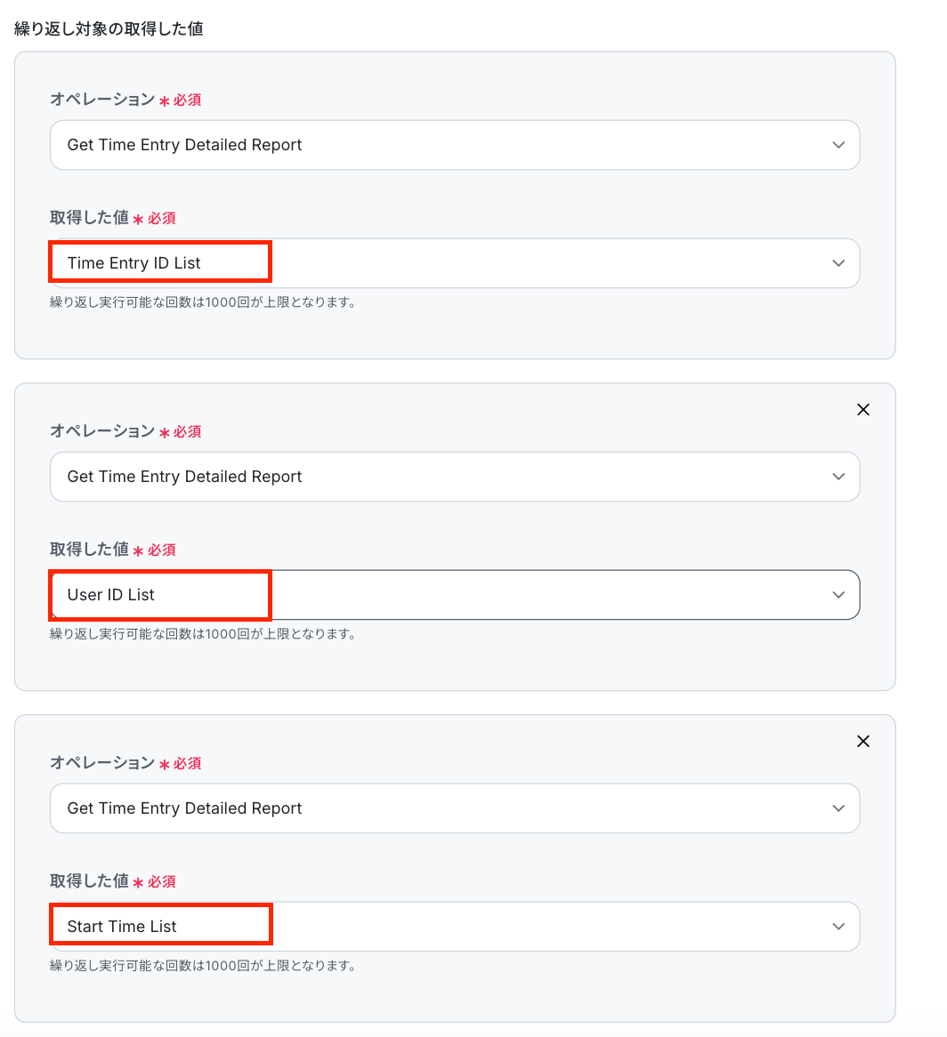The width and height of the screenshot is (947, 1037).
Task: Click 1000回 limit note under Time Entry ID List
Action: pyautogui.click(x=203, y=302)
